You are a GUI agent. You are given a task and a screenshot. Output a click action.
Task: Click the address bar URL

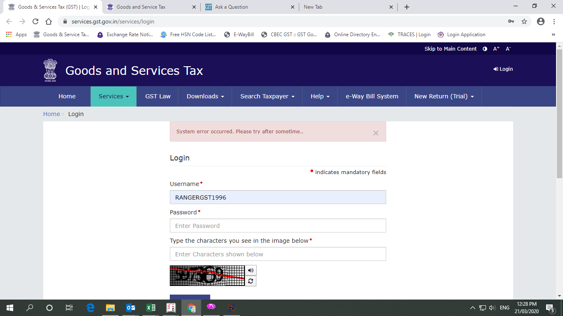click(113, 21)
